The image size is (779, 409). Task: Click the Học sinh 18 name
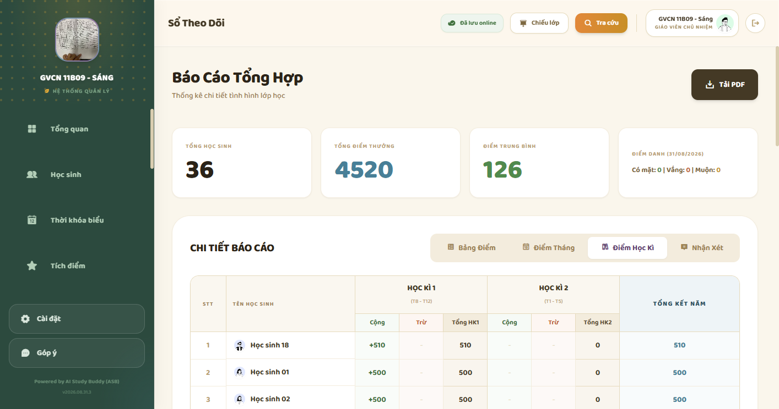[269, 345]
